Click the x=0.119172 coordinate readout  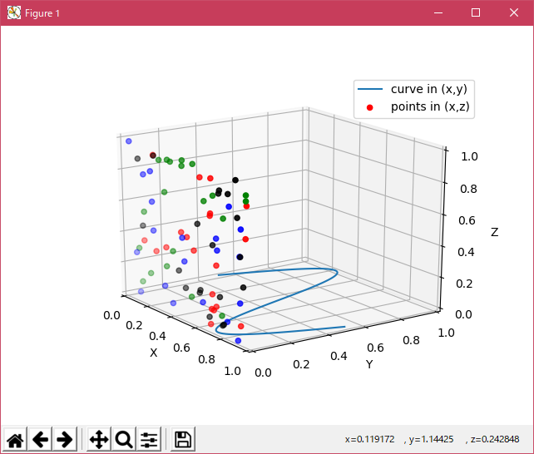369,439
